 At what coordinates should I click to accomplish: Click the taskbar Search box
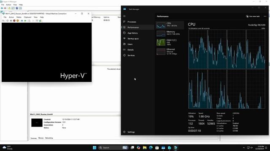[x=113, y=148]
